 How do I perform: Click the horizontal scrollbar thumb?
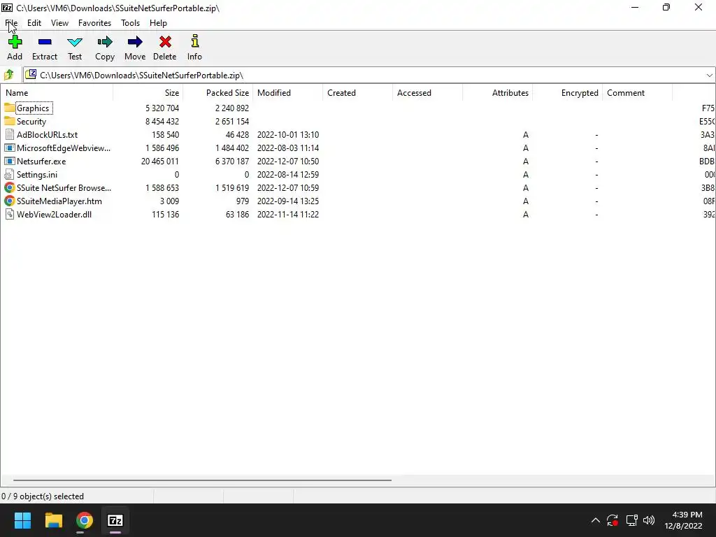202,480
